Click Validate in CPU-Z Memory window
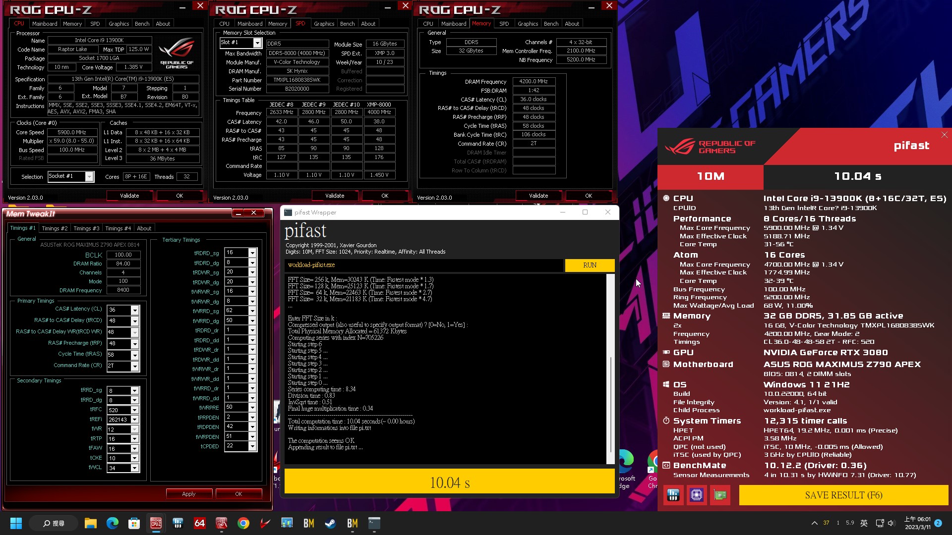 tap(538, 196)
